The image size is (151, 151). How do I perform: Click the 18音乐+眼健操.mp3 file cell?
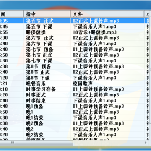tap(95, 32)
